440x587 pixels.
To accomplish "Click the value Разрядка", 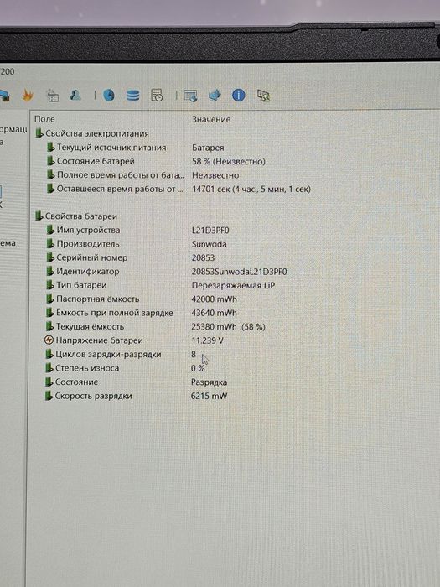I will coord(210,382).
